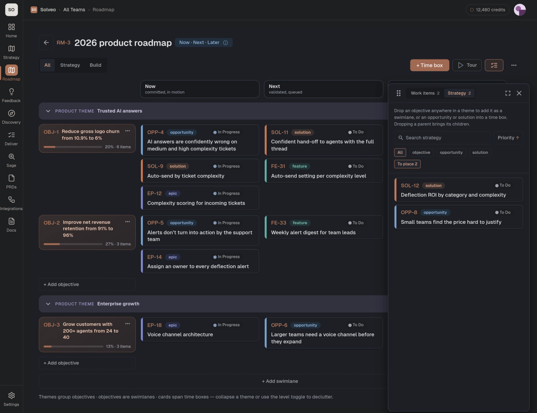Close the strategy side panel
Image resolution: width=537 pixels, height=413 pixels.
(519, 93)
